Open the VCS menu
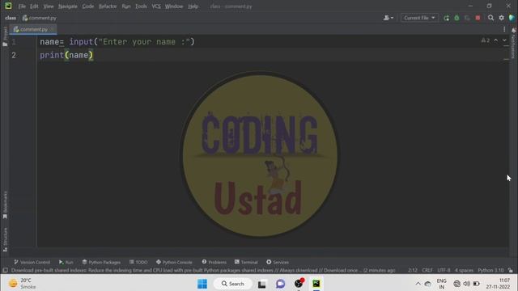Screen dimensions: 518x291 point(156,6)
